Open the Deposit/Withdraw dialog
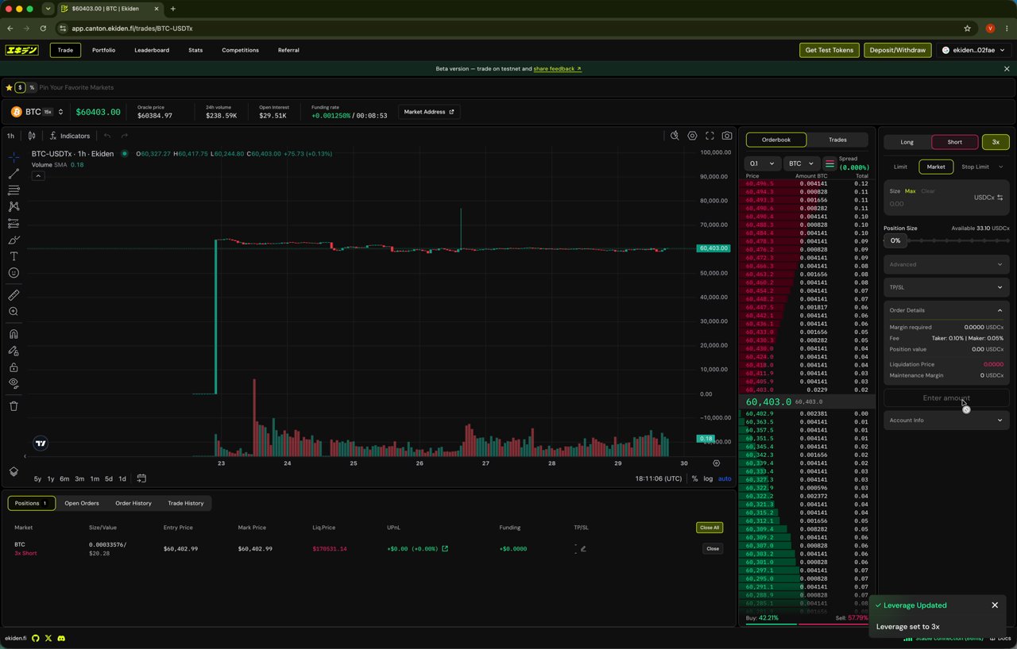1017x649 pixels. tap(898, 50)
